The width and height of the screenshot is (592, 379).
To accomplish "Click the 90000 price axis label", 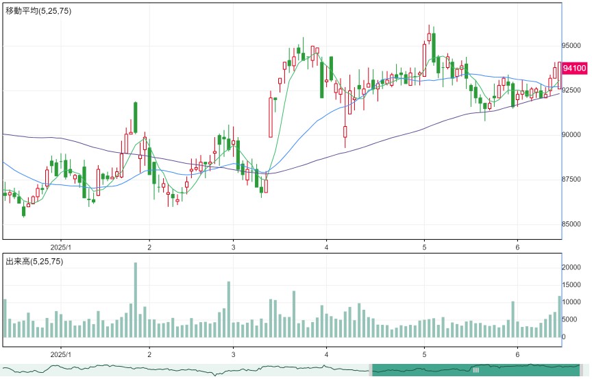I will click(571, 135).
